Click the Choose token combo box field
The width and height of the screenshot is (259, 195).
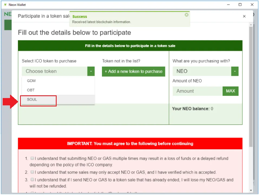click(55, 71)
